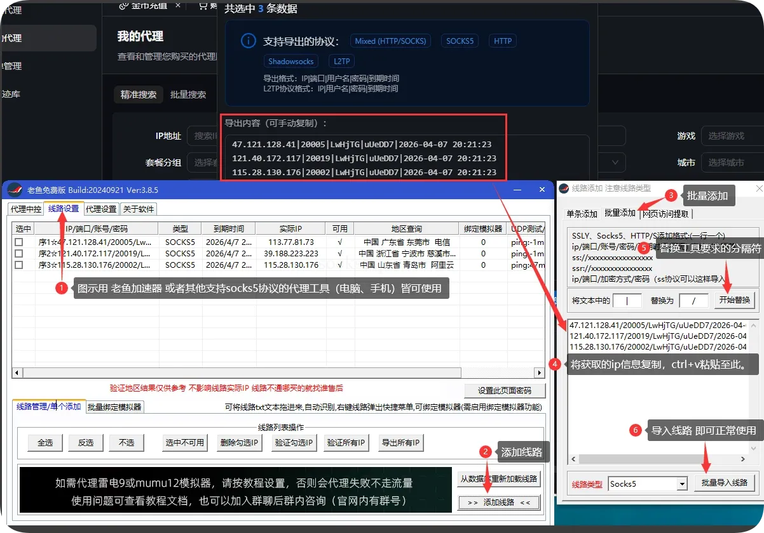
Task: Select the 批量添加 tab
Action: [x=620, y=213]
